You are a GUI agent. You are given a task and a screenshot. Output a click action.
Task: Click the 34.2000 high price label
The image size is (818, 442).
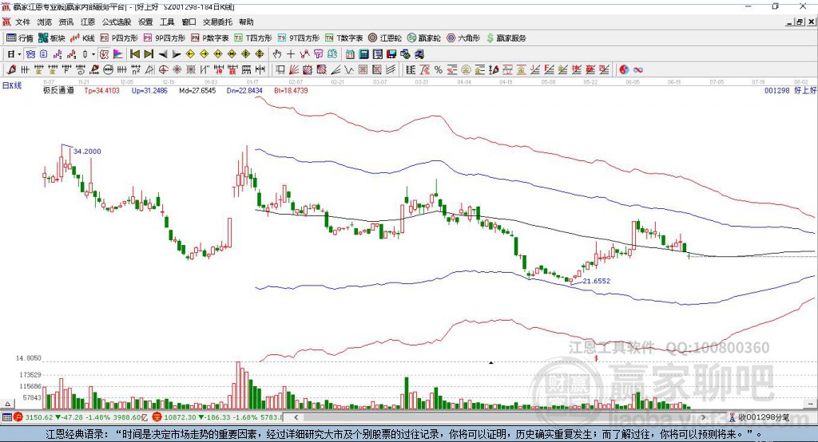pyautogui.click(x=87, y=151)
